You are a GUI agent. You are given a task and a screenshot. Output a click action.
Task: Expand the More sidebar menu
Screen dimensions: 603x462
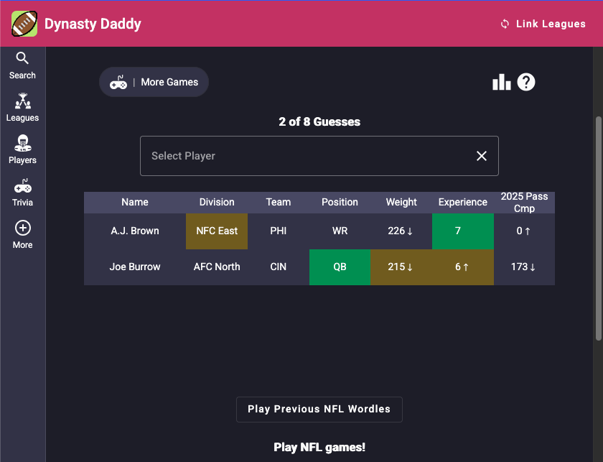pyautogui.click(x=22, y=235)
